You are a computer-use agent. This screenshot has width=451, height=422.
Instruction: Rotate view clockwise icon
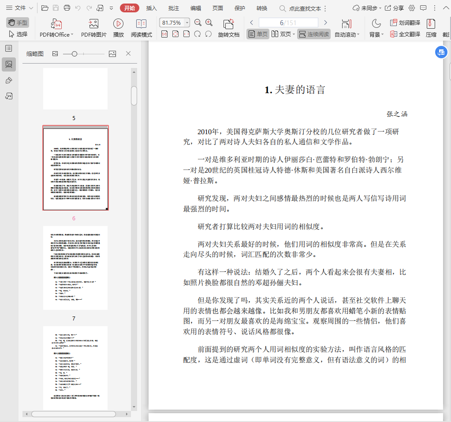pos(198,34)
